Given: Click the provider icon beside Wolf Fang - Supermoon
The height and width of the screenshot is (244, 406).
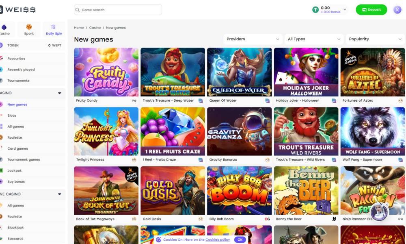Looking at the screenshot, I should [401, 160].
